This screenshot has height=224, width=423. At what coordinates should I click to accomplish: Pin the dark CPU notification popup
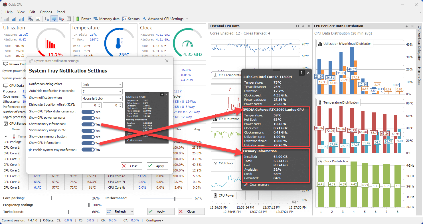(302, 73)
